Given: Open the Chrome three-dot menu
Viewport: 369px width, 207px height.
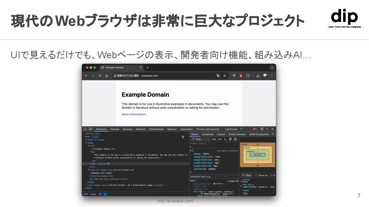Looking at the screenshot, I should (272, 76).
